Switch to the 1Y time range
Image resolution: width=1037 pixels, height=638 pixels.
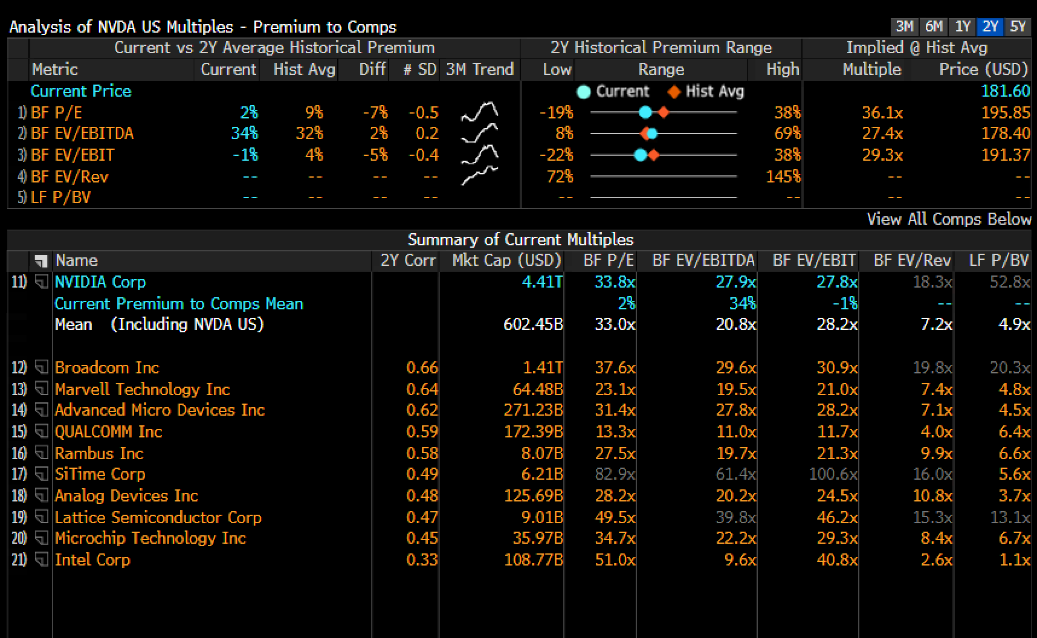[x=962, y=27]
